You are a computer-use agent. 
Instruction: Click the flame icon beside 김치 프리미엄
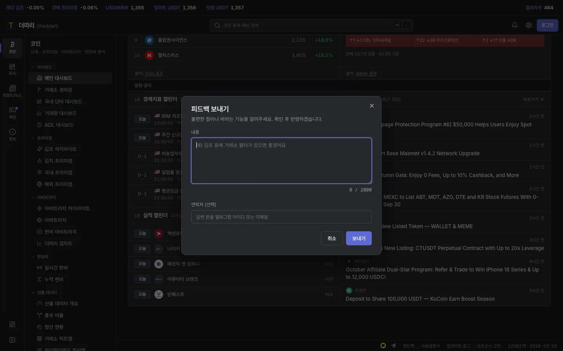39,161
